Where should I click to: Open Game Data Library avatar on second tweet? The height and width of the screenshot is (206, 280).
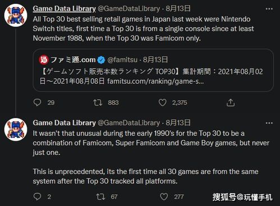point(16,129)
